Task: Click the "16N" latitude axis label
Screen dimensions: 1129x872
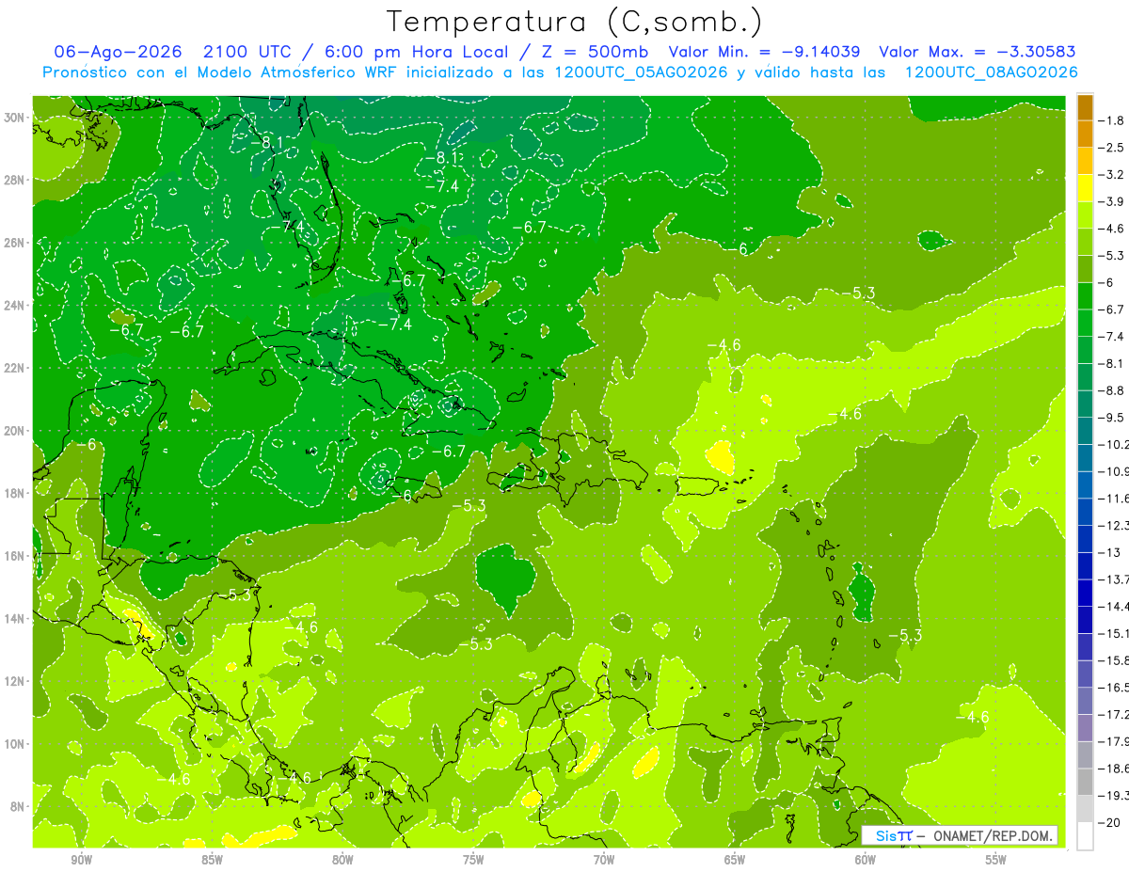Action: coord(16,556)
